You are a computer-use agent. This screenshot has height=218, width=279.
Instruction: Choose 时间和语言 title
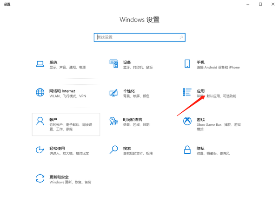click(133, 120)
